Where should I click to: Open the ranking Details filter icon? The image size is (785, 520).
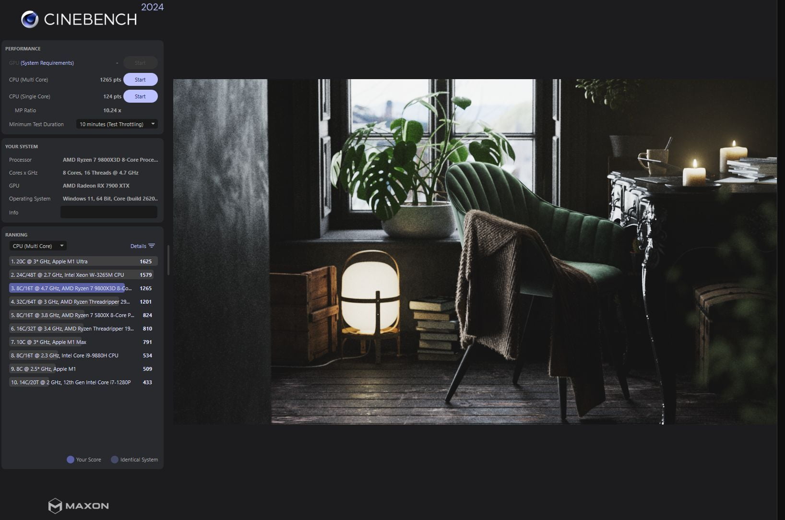(x=152, y=246)
